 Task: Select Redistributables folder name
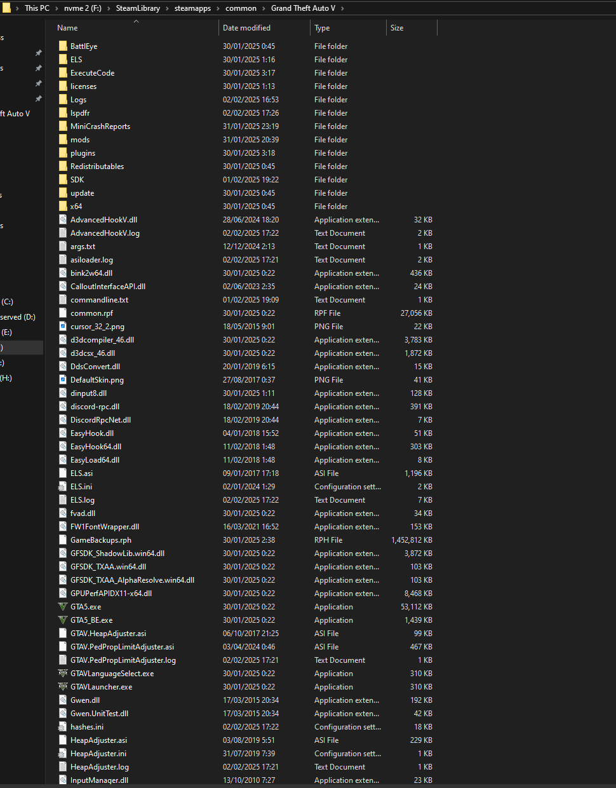[97, 166]
